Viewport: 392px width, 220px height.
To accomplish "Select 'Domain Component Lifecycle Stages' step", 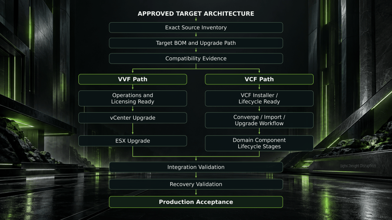I will [259, 143].
